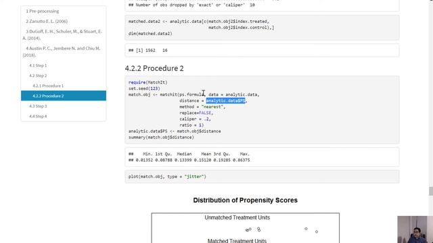The width and height of the screenshot is (433, 243).
Task: Click the highlighted 'analytic.data$PS' text
Action: tap(225, 101)
